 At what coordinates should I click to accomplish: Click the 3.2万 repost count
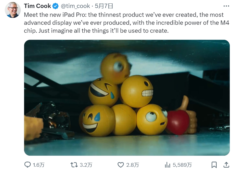[85, 164]
